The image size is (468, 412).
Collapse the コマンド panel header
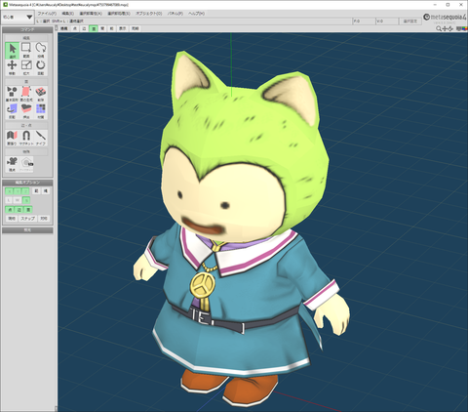coord(27,29)
